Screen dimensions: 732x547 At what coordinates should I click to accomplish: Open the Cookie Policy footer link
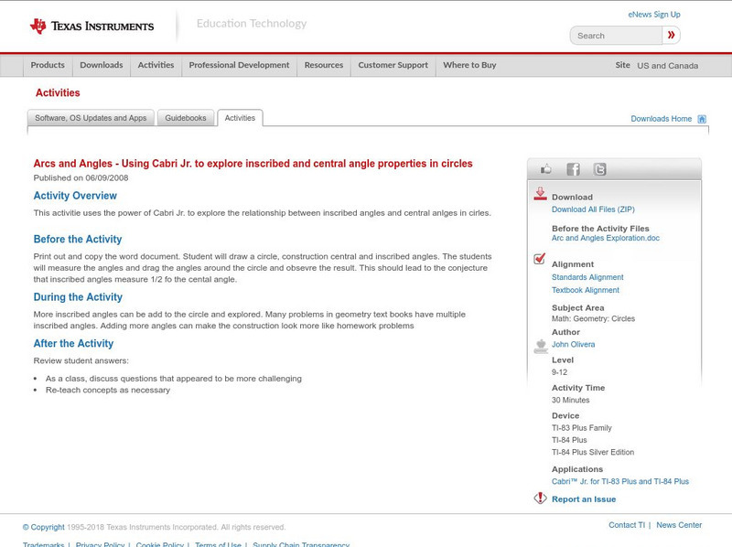pos(159,544)
